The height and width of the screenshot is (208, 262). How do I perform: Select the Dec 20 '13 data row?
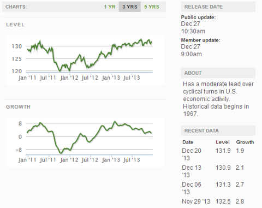coord(218,154)
